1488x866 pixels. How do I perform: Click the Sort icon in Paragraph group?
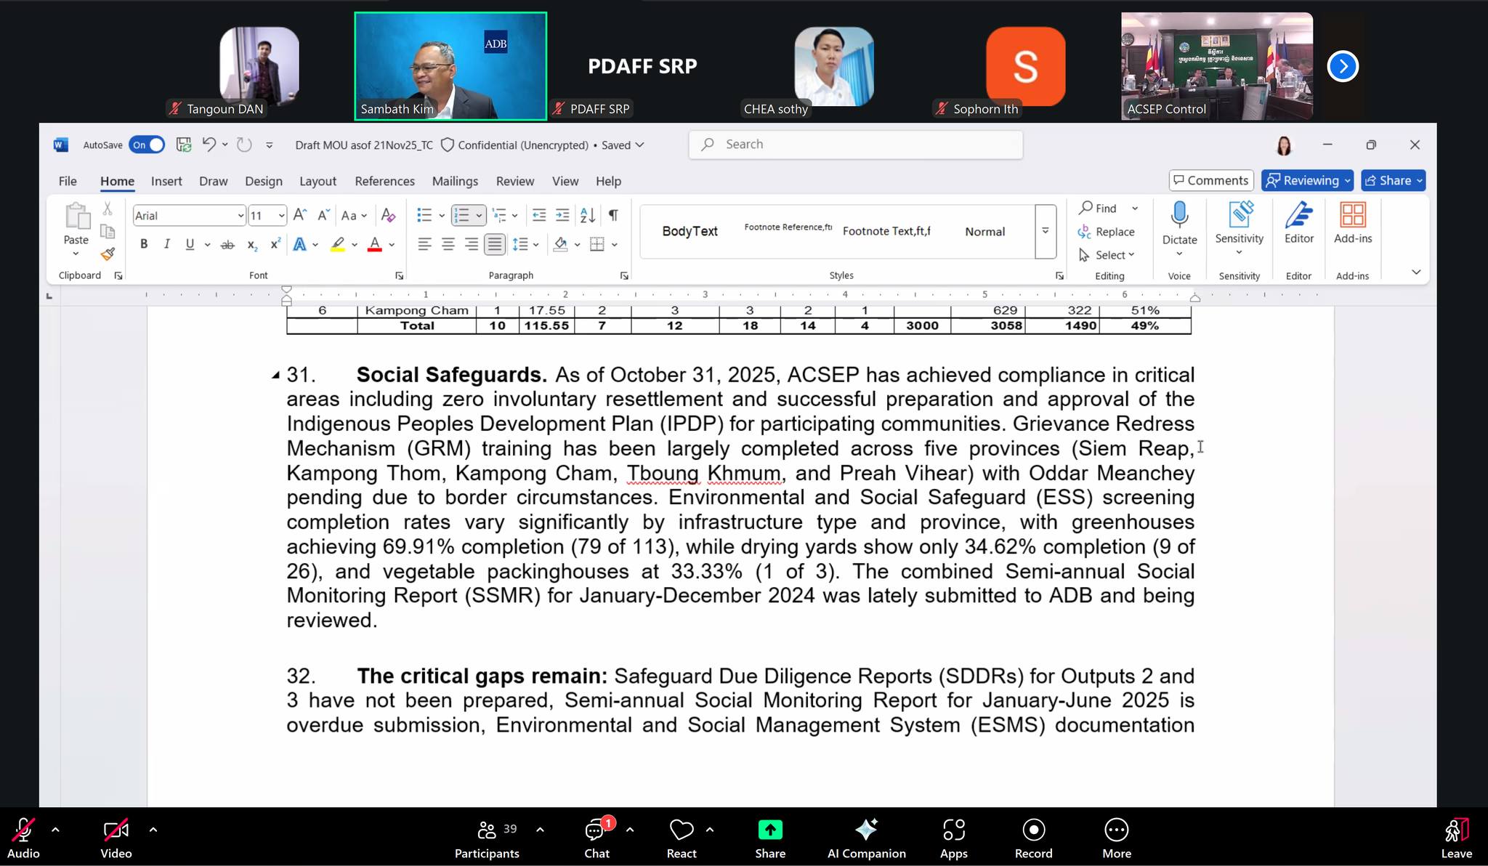pyautogui.click(x=588, y=215)
